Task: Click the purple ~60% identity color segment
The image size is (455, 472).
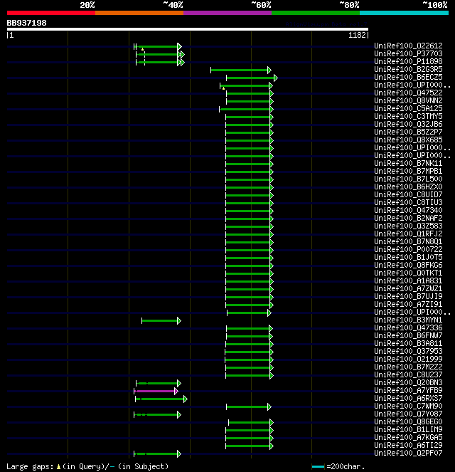Action: (x=227, y=13)
